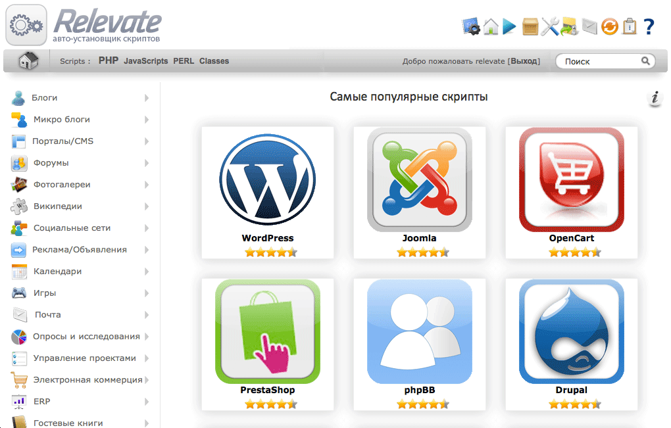The width and height of the screenshot is (671, 428).
Task: Click the Микро блоги chat icon
Action: pos(19,120)
